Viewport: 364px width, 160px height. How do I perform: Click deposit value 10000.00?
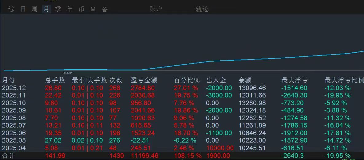point(220,148)
